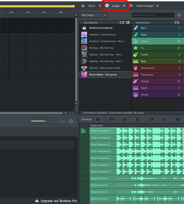This screenshot has width=184, height=204.
Task: Select the Percussions conga icon
Action: 136,68
